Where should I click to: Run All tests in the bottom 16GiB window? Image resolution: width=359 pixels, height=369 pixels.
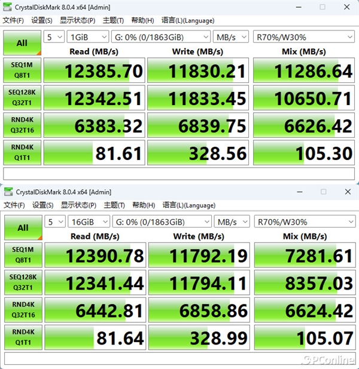click(23, 227)
